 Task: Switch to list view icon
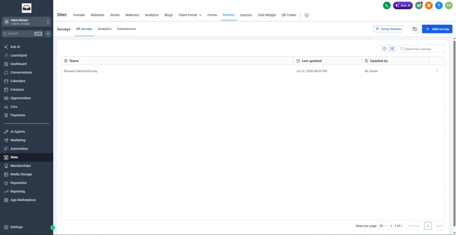tap(392, 49)
